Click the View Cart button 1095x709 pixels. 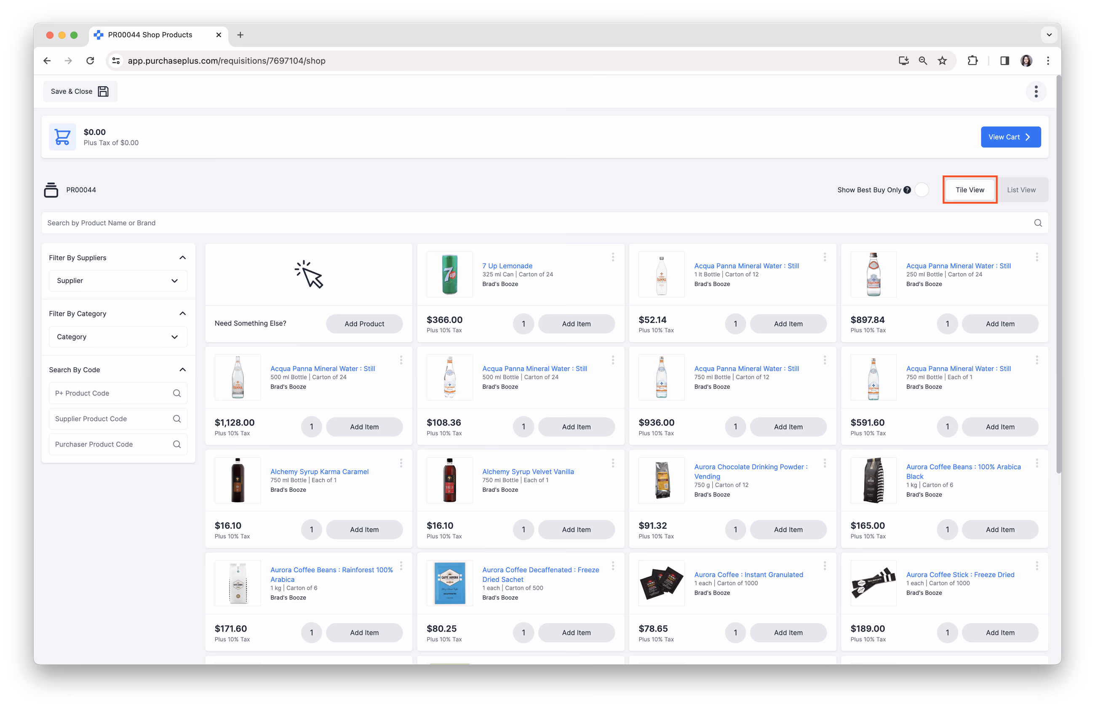(x=1011, y=137)
